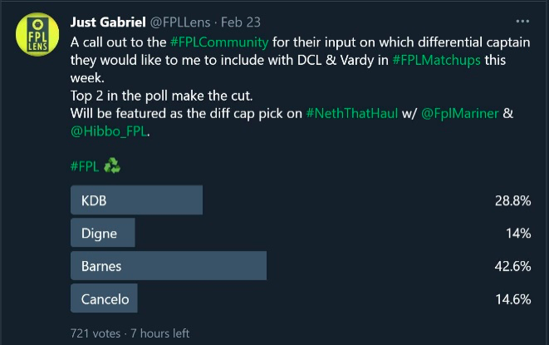Open the @FPLLens handle
549x345 pixels.
pos(180,22)
